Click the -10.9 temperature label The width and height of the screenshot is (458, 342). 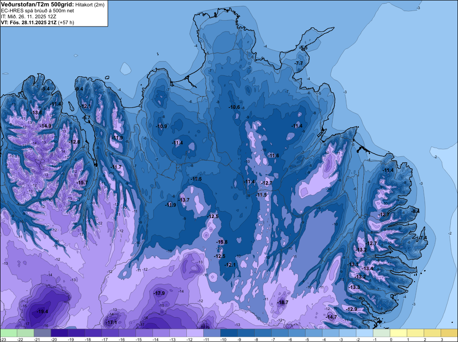pos(162,126)
